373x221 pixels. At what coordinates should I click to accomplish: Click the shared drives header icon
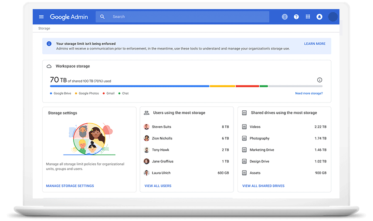[244, 113]
